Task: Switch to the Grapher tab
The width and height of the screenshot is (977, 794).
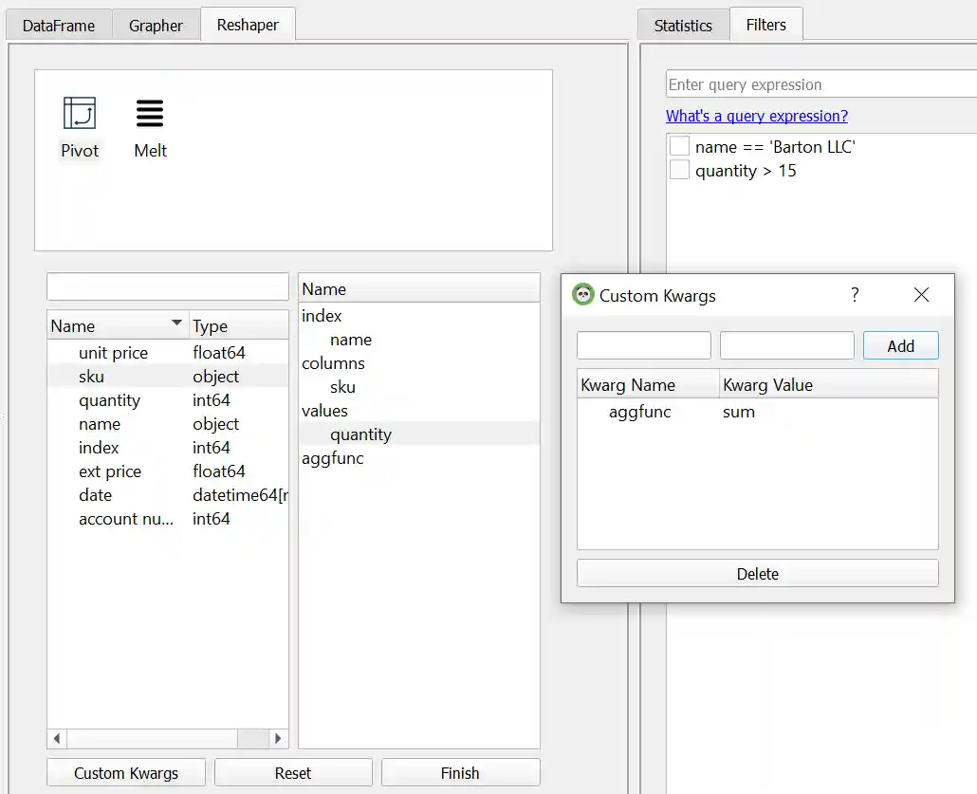Action: pyautogui.click(x=156, y=25)
